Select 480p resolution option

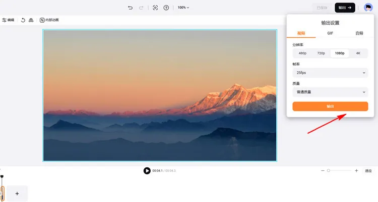tap(302, 53)
